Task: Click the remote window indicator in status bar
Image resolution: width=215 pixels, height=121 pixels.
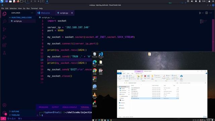Action: pyautogui.click(x=3, y=119)
